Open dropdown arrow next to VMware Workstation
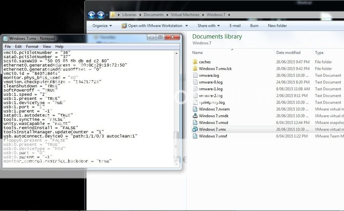Screen dimensions: 344x211 [187, 25]
